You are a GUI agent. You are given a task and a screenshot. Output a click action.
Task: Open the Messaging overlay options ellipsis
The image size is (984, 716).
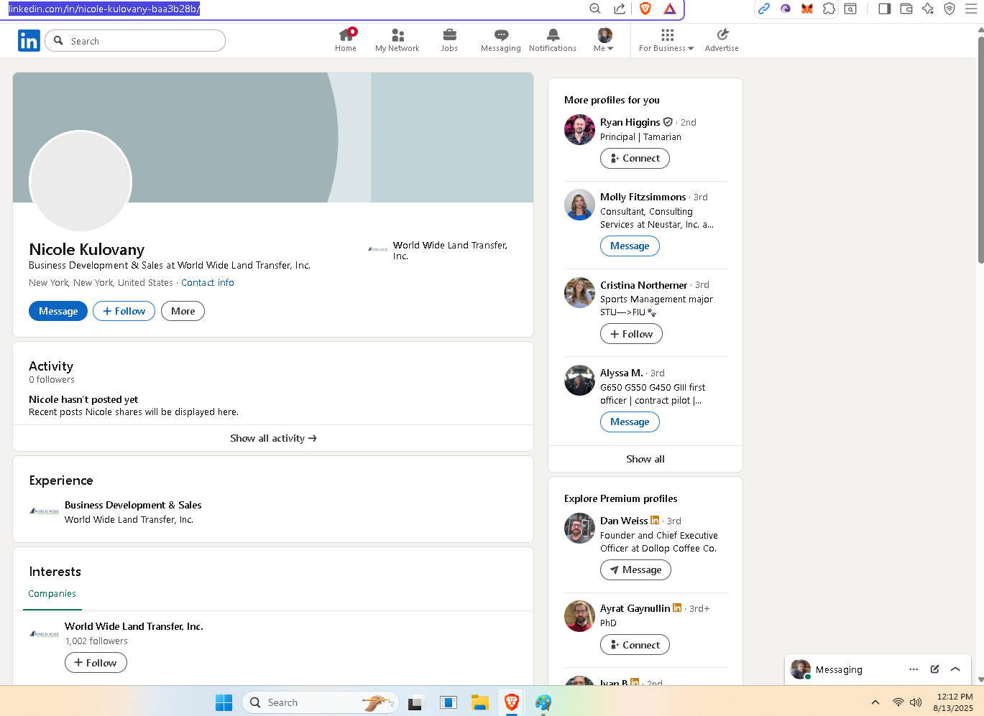pyautogui.click(x=914, y=669)
